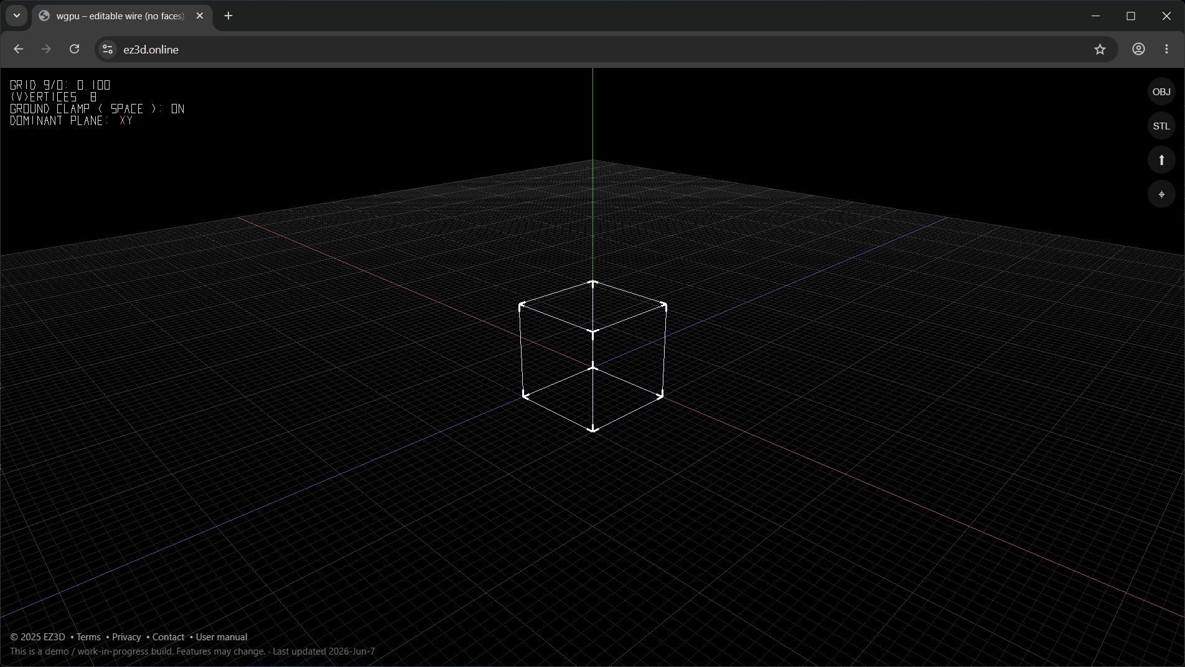
Task: Open the User manual link
Action: 222,637
